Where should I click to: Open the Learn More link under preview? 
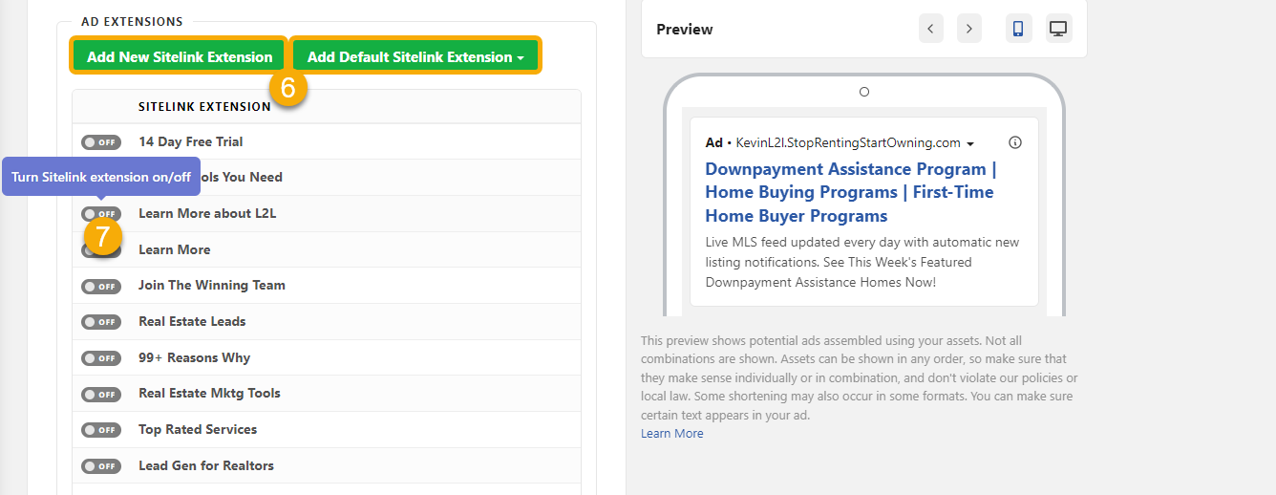tap(671, 434)
